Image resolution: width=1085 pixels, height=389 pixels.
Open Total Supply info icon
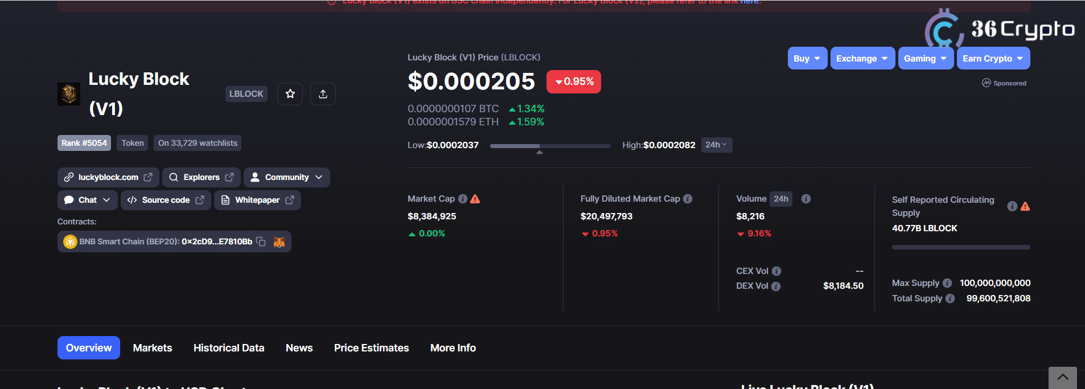pyautogui.click(x=950, y=298)
